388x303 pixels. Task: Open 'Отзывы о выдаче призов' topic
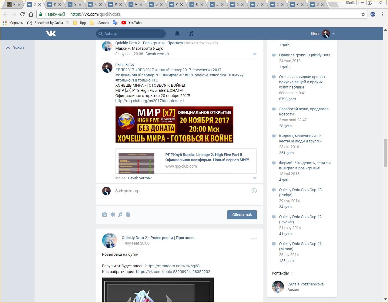point(302,82)
